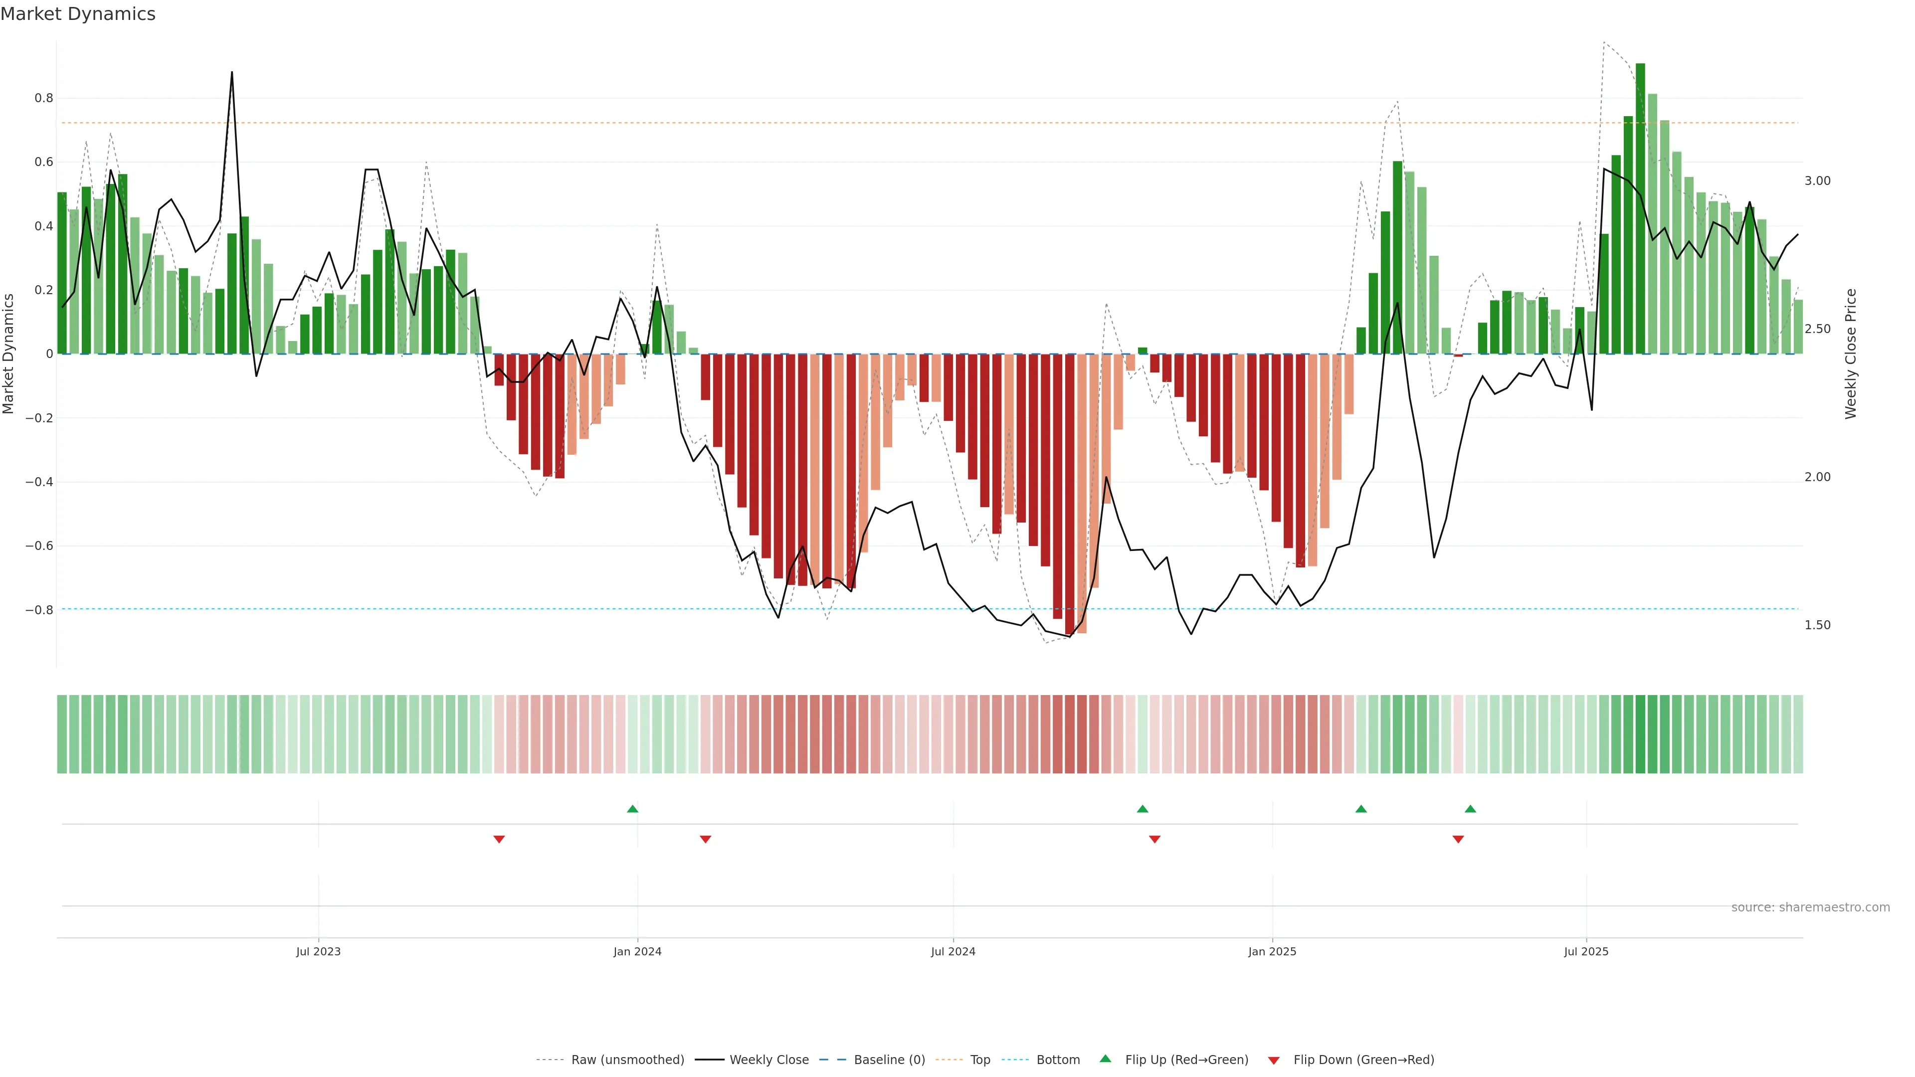Toggle the Bottom legend entry
Image resolution: width=1915 pixels, height=1077 pixels.
click(1058, 1060)
